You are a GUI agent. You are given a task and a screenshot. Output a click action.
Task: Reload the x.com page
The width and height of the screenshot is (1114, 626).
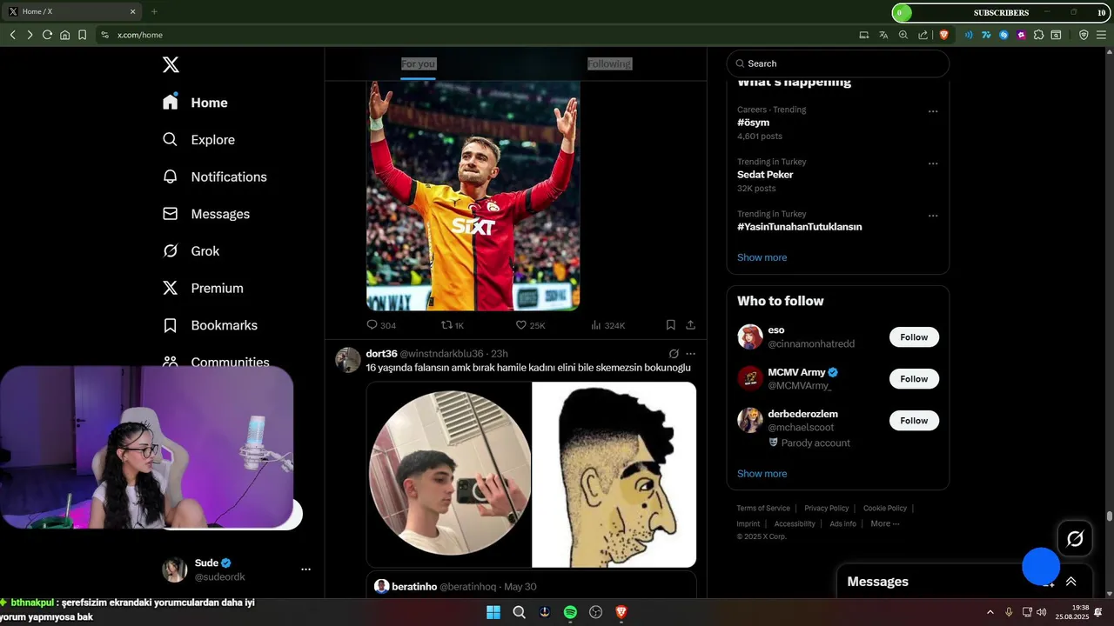pyautogui.click(x=47, y=35)
